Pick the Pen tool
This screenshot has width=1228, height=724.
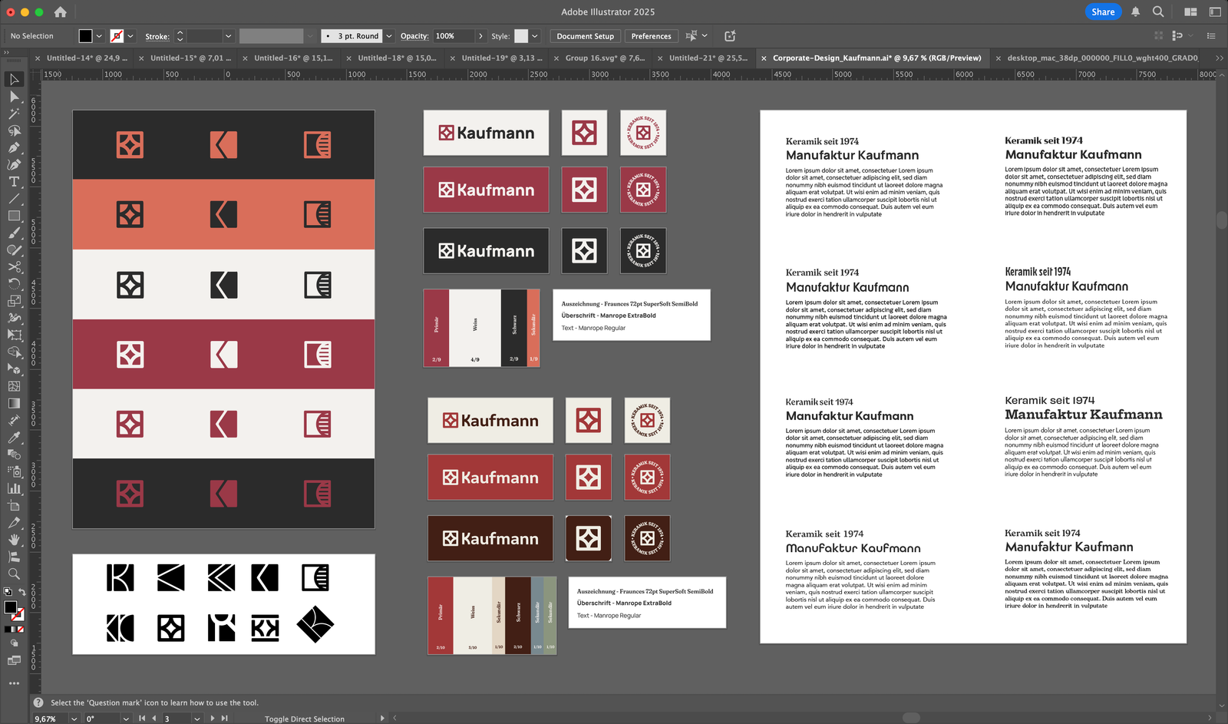click(x=14, y=147)
